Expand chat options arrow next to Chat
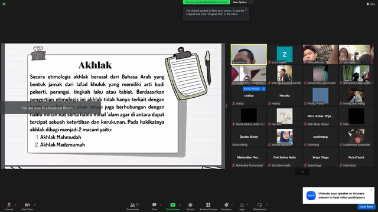Viewport: 378px width, 212px height. [161, 205]
